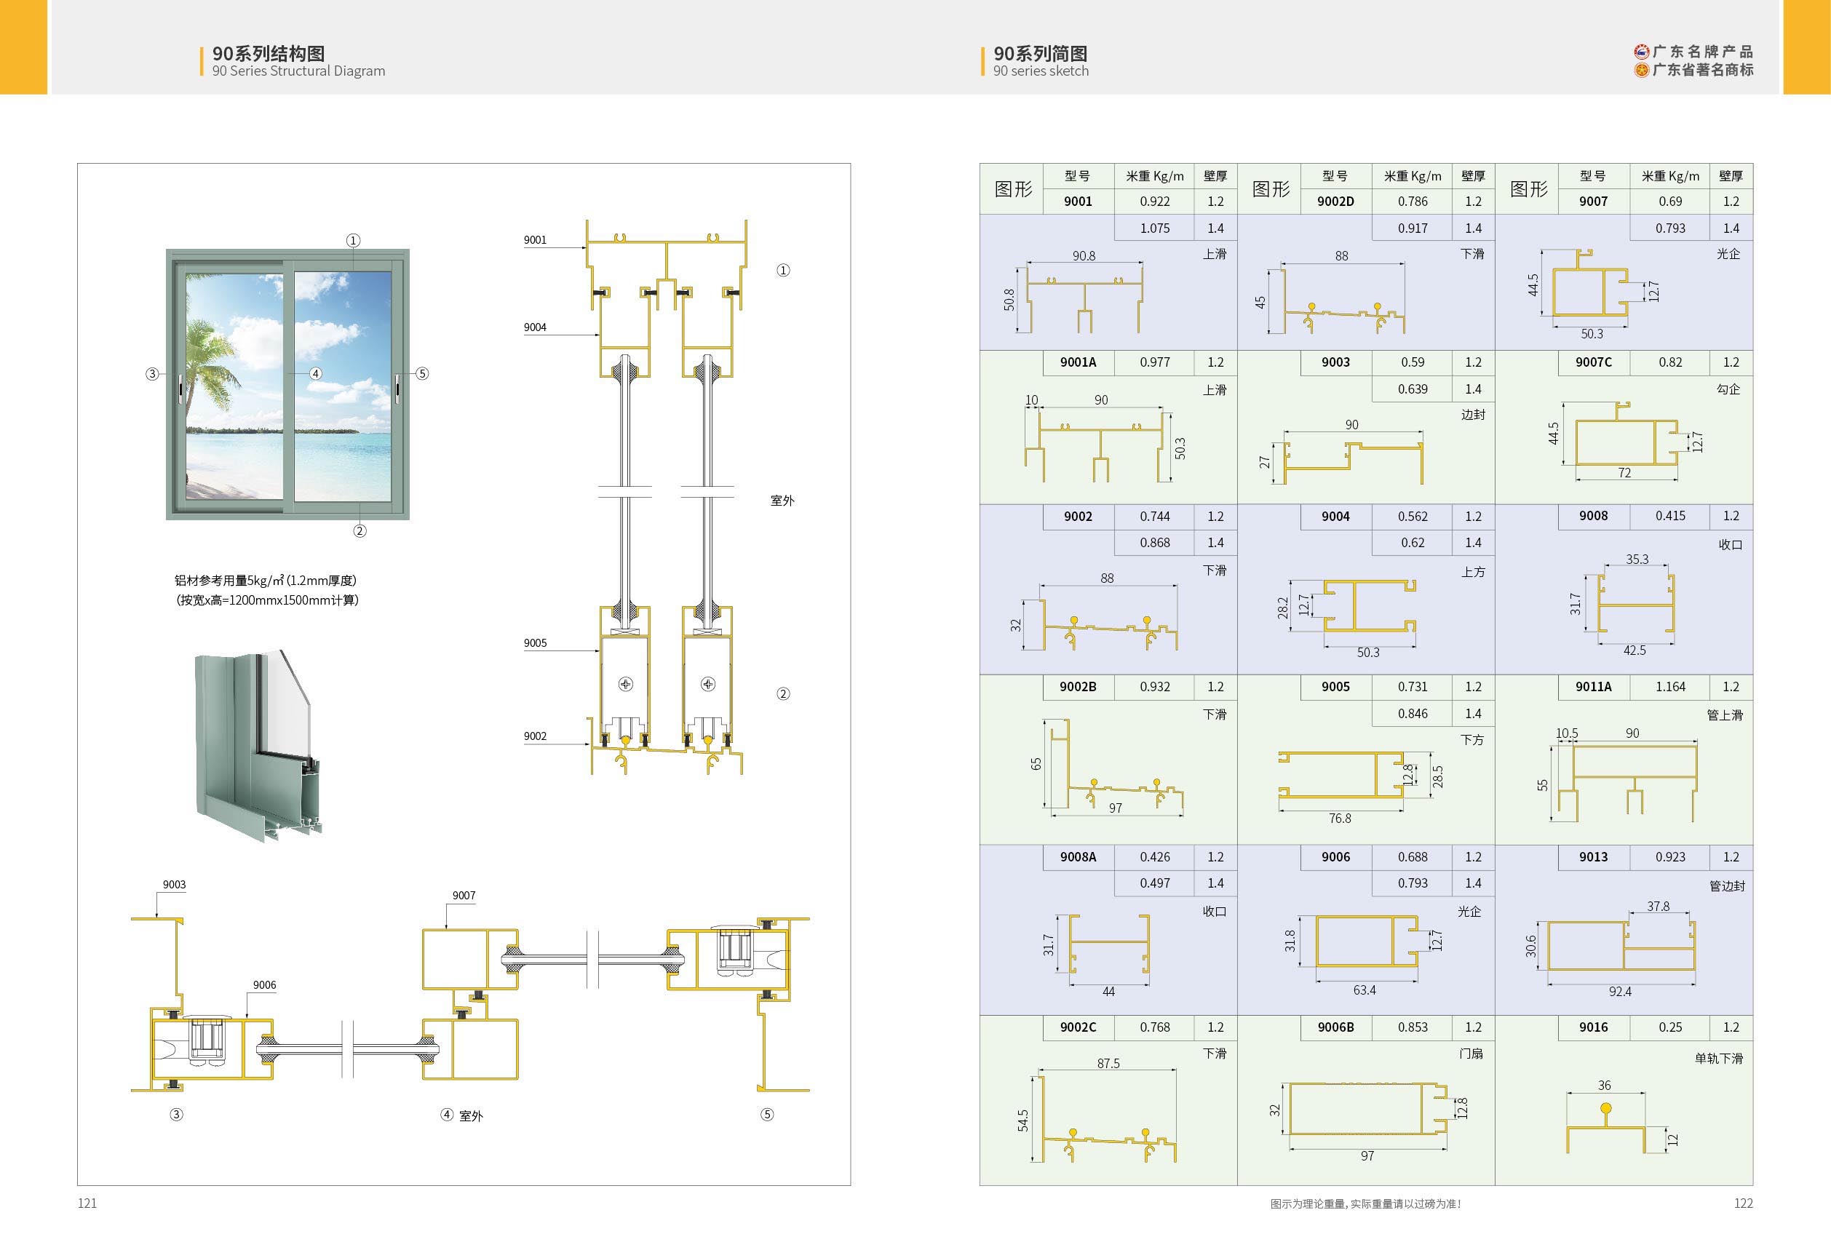This screenshot has width=1831, height=1250.
Task: Click page number 122
Action: tap(1744, 1203)
